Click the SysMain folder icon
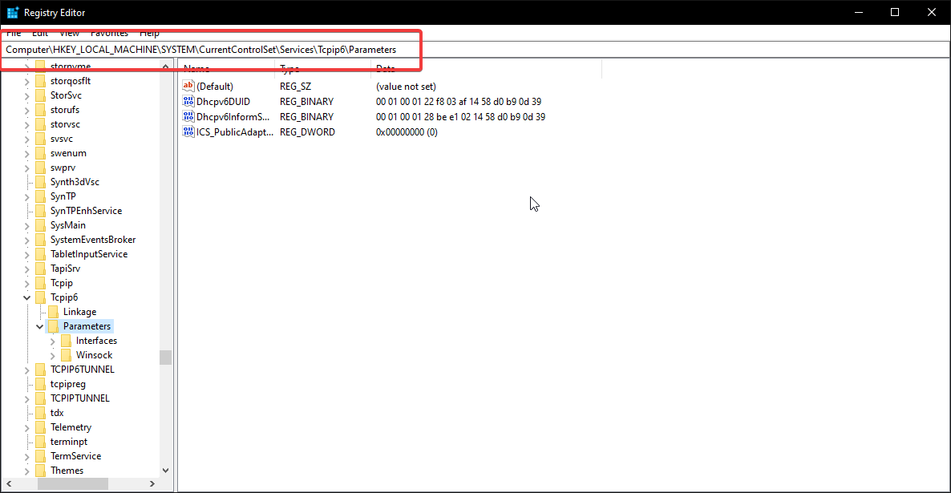 (x=41, y=225)
